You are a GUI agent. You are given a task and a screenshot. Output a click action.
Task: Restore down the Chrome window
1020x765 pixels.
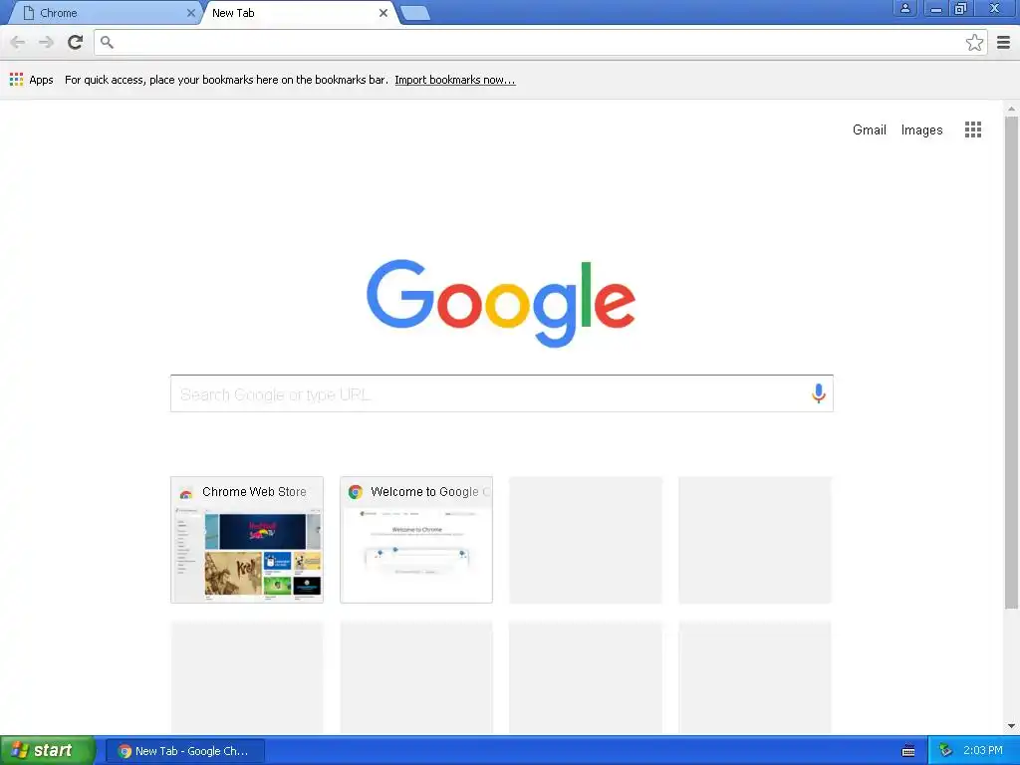(x=960, y=8)
